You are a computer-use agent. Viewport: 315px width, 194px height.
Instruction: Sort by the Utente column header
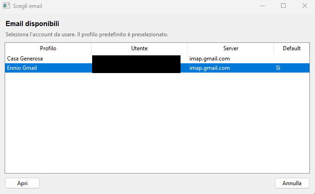tap(139, 48)
